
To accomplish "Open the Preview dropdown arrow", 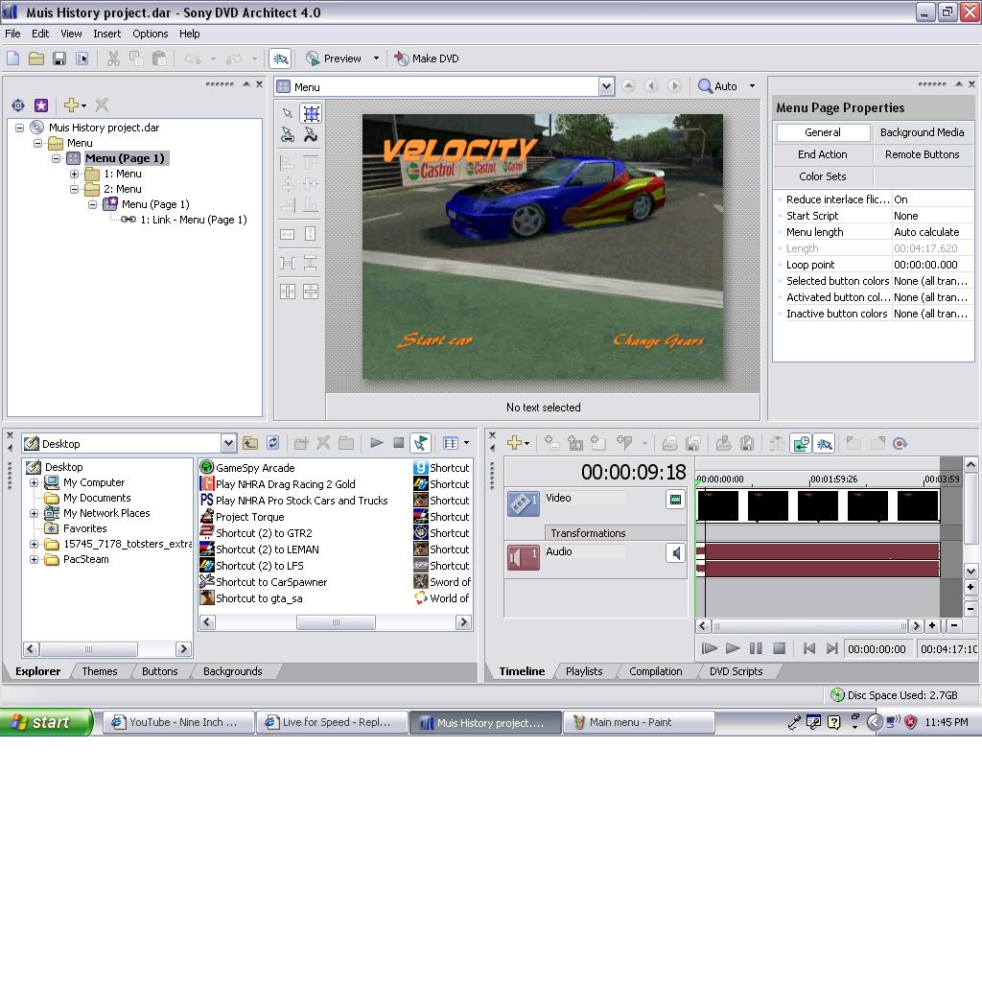I will (376, 58).
